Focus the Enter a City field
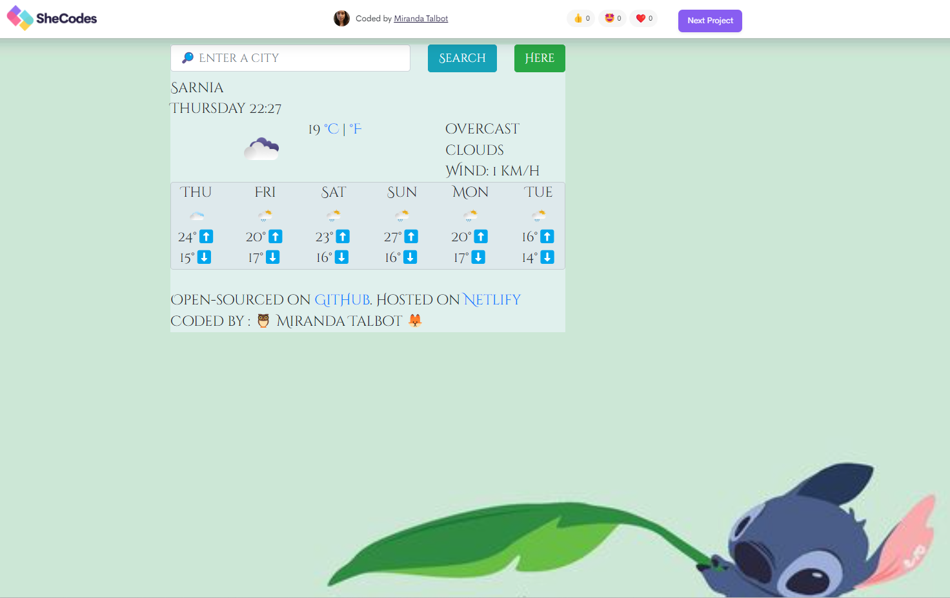This screenshot has width=950, height=598. click(x=290, y=58)
